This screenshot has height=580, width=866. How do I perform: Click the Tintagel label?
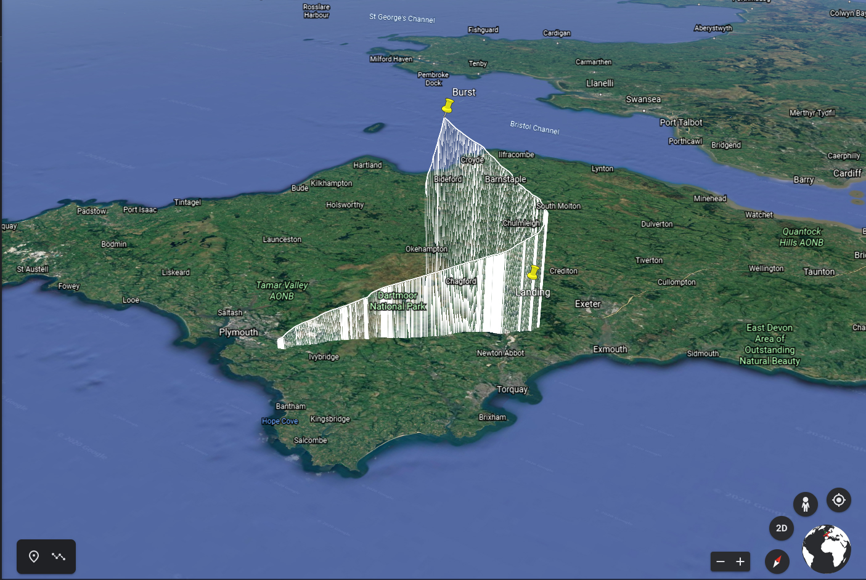187,203
